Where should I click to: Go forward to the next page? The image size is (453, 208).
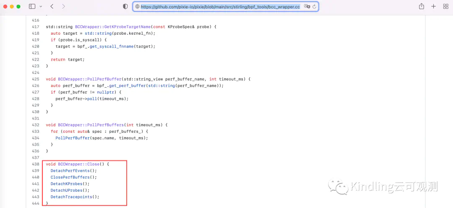[63, 7]
